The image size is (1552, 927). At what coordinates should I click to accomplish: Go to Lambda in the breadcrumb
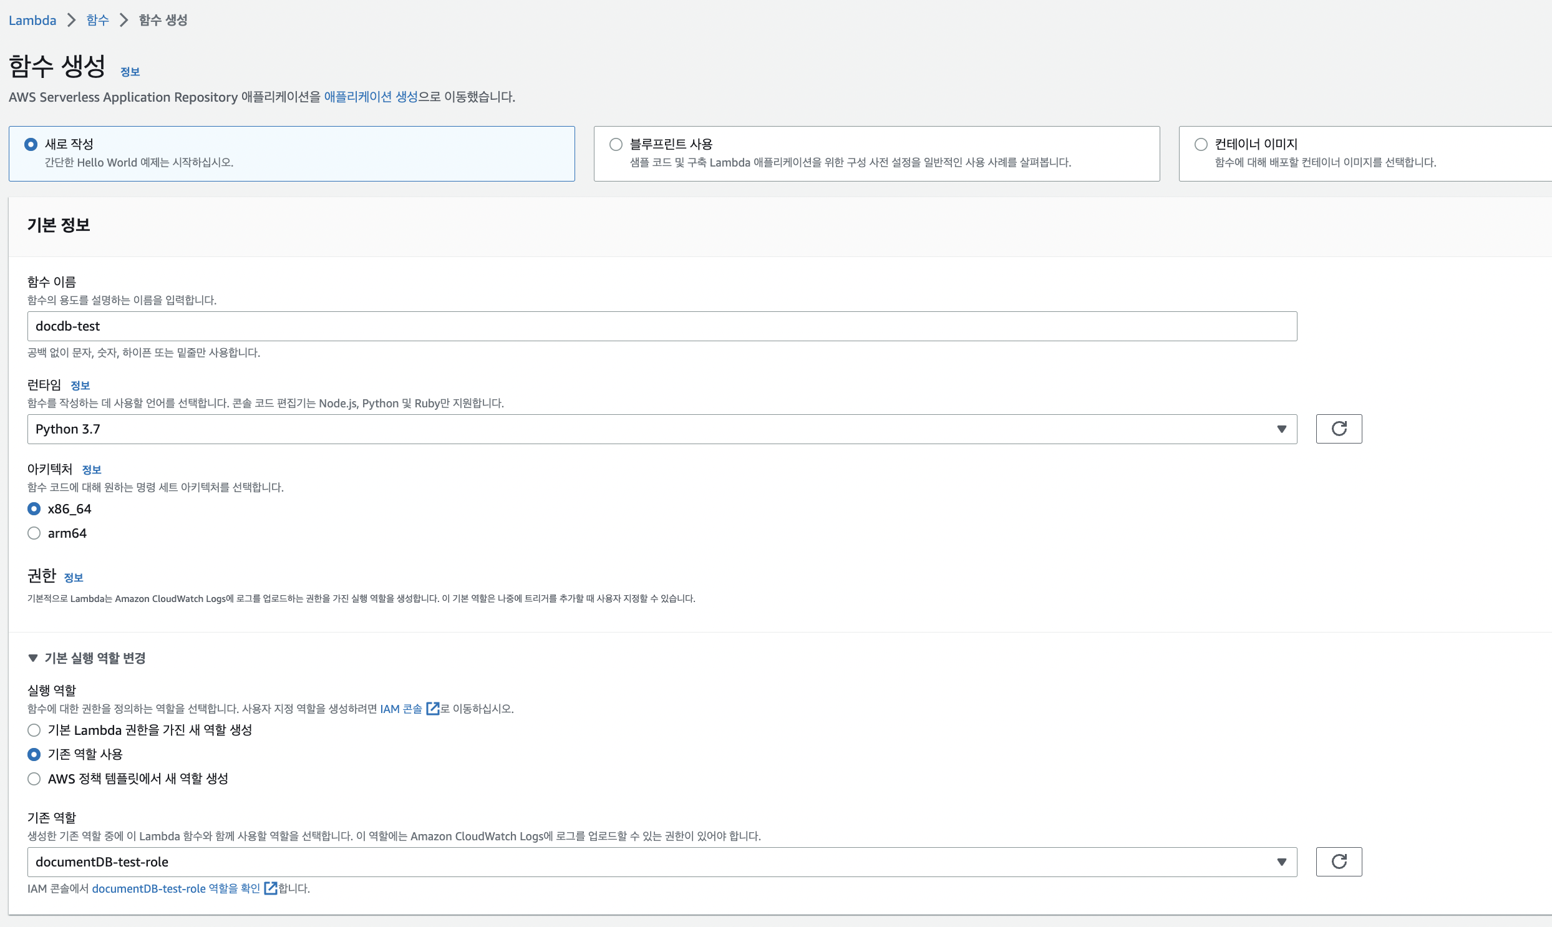(x=32, y=20)
